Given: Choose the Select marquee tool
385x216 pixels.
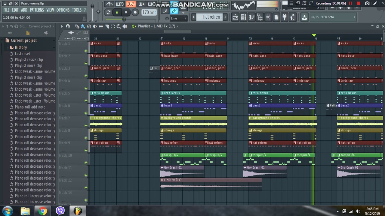Looking at the screenshot, I should tap(113, 26).
